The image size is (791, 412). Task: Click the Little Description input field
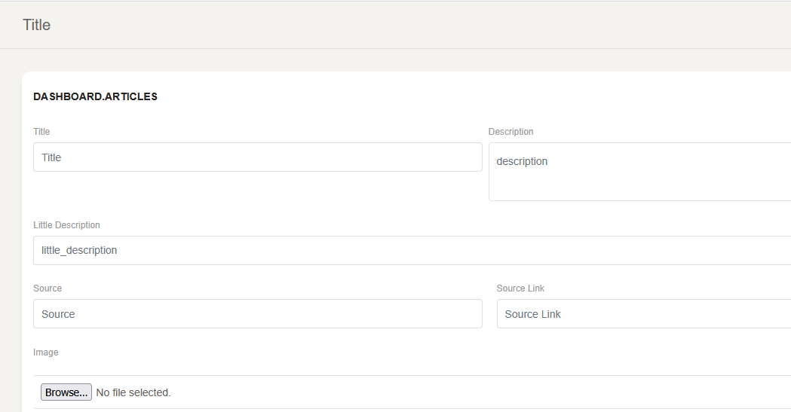tap(411, 250)
